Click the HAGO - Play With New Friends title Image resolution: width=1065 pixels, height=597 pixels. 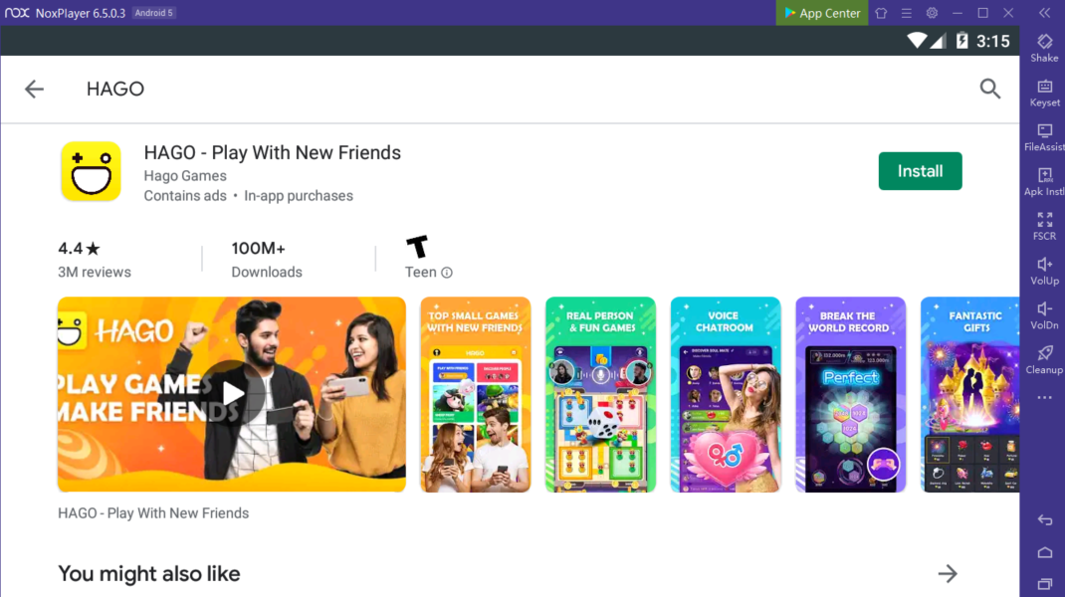coord(273,153)
